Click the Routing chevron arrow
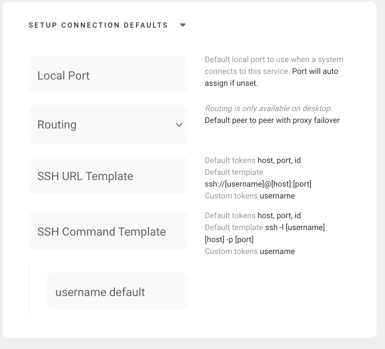 tap(179, 125)
